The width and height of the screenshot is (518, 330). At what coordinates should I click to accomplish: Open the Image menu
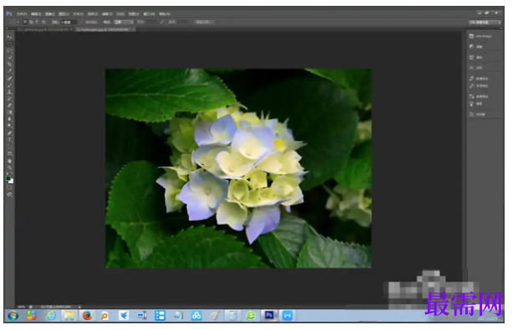50,14
